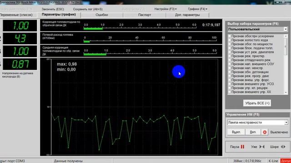Check Признак обог.при ускорении
Screen dimensions: 291x163
tap(230, 36)
